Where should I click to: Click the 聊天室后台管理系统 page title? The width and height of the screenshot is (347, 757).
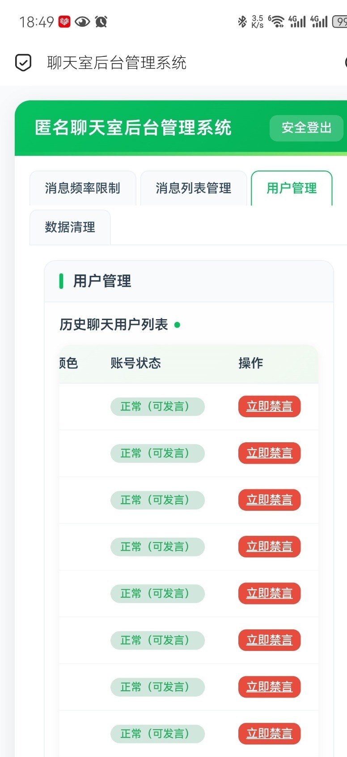117,63
